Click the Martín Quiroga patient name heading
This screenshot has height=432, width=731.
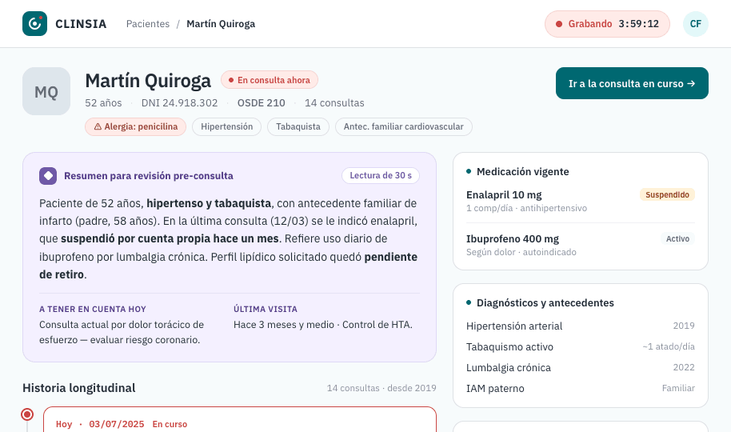click(x=148, y=81)
